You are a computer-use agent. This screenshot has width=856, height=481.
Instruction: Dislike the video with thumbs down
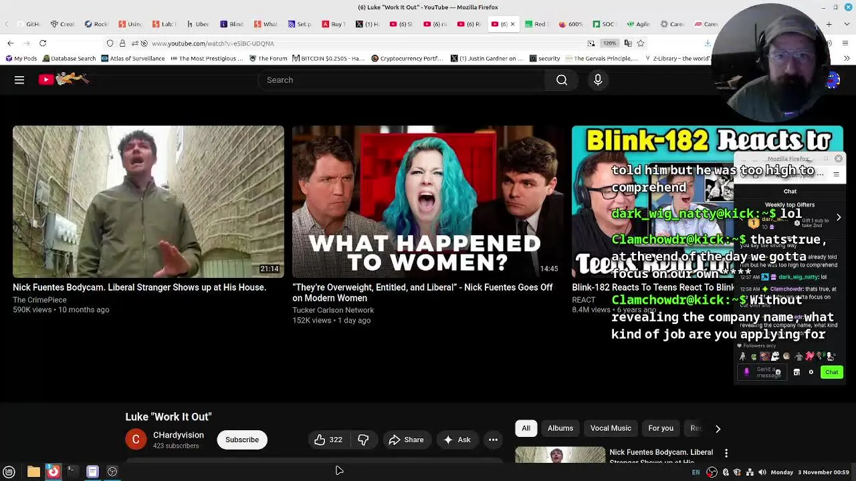point(363,440)
